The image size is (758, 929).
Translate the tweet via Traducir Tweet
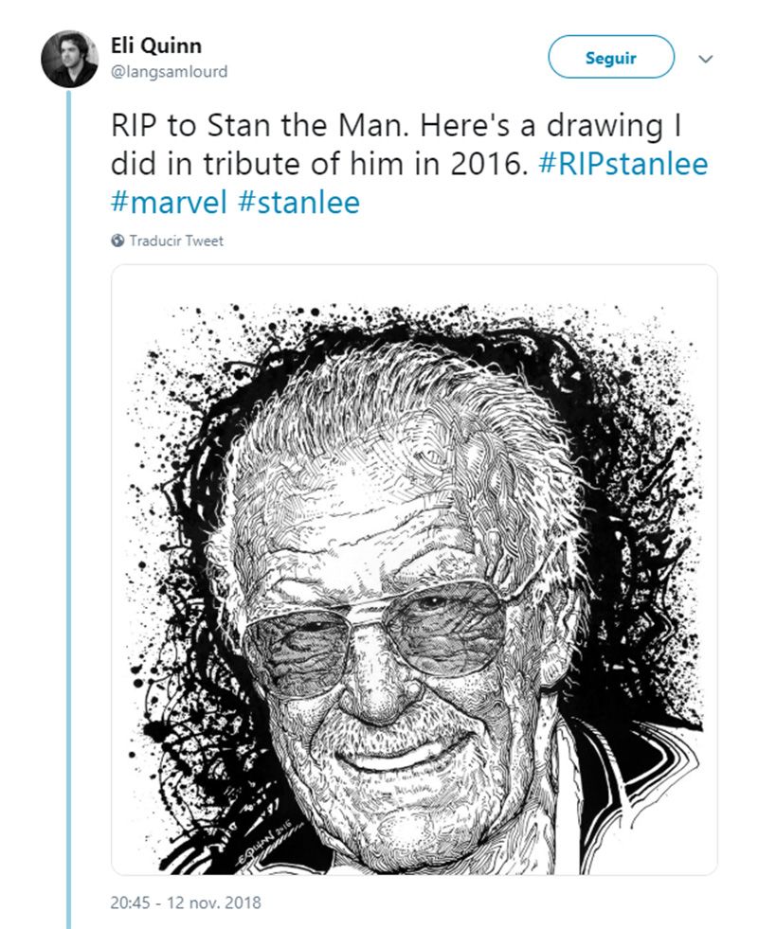pyautogui.click(x=176, y=241)
